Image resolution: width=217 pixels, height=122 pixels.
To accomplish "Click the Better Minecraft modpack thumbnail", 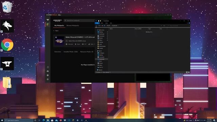I will (x=59, y=41).
